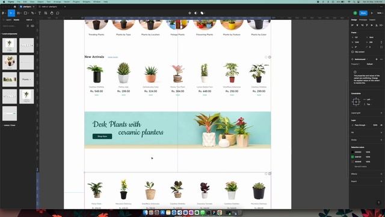Image resolution: width=385 pixels, height=217 pixels.
Task: Open Finder from the Dock
Action: pos(145,212)
